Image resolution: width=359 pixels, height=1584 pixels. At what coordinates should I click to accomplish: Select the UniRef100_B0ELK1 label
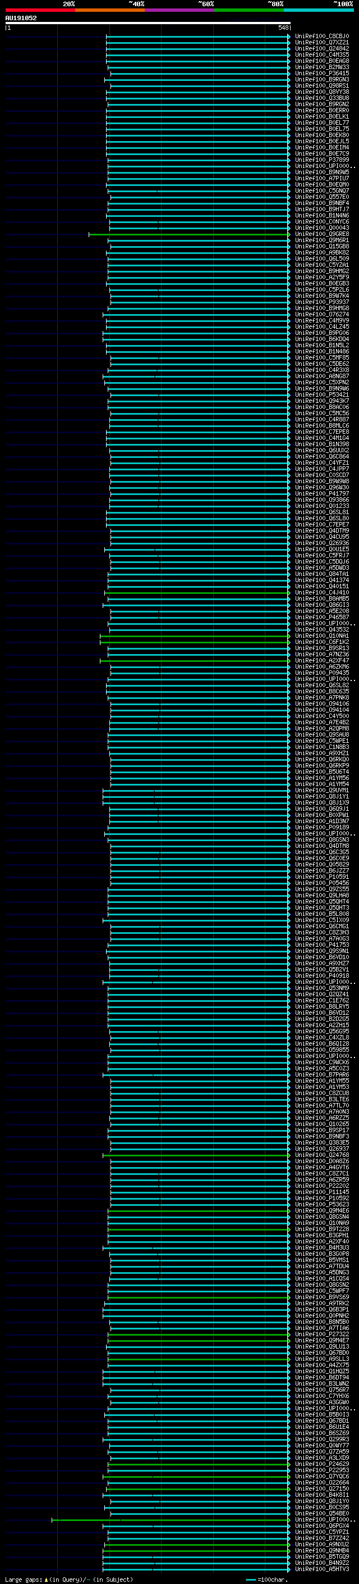[x=321, y=117]
